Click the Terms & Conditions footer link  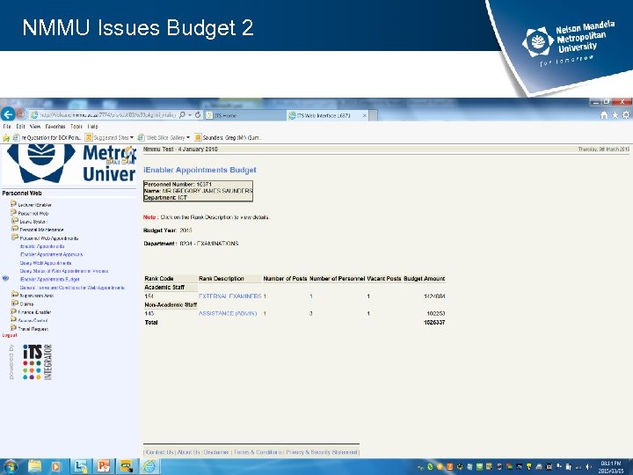(258, 452)
